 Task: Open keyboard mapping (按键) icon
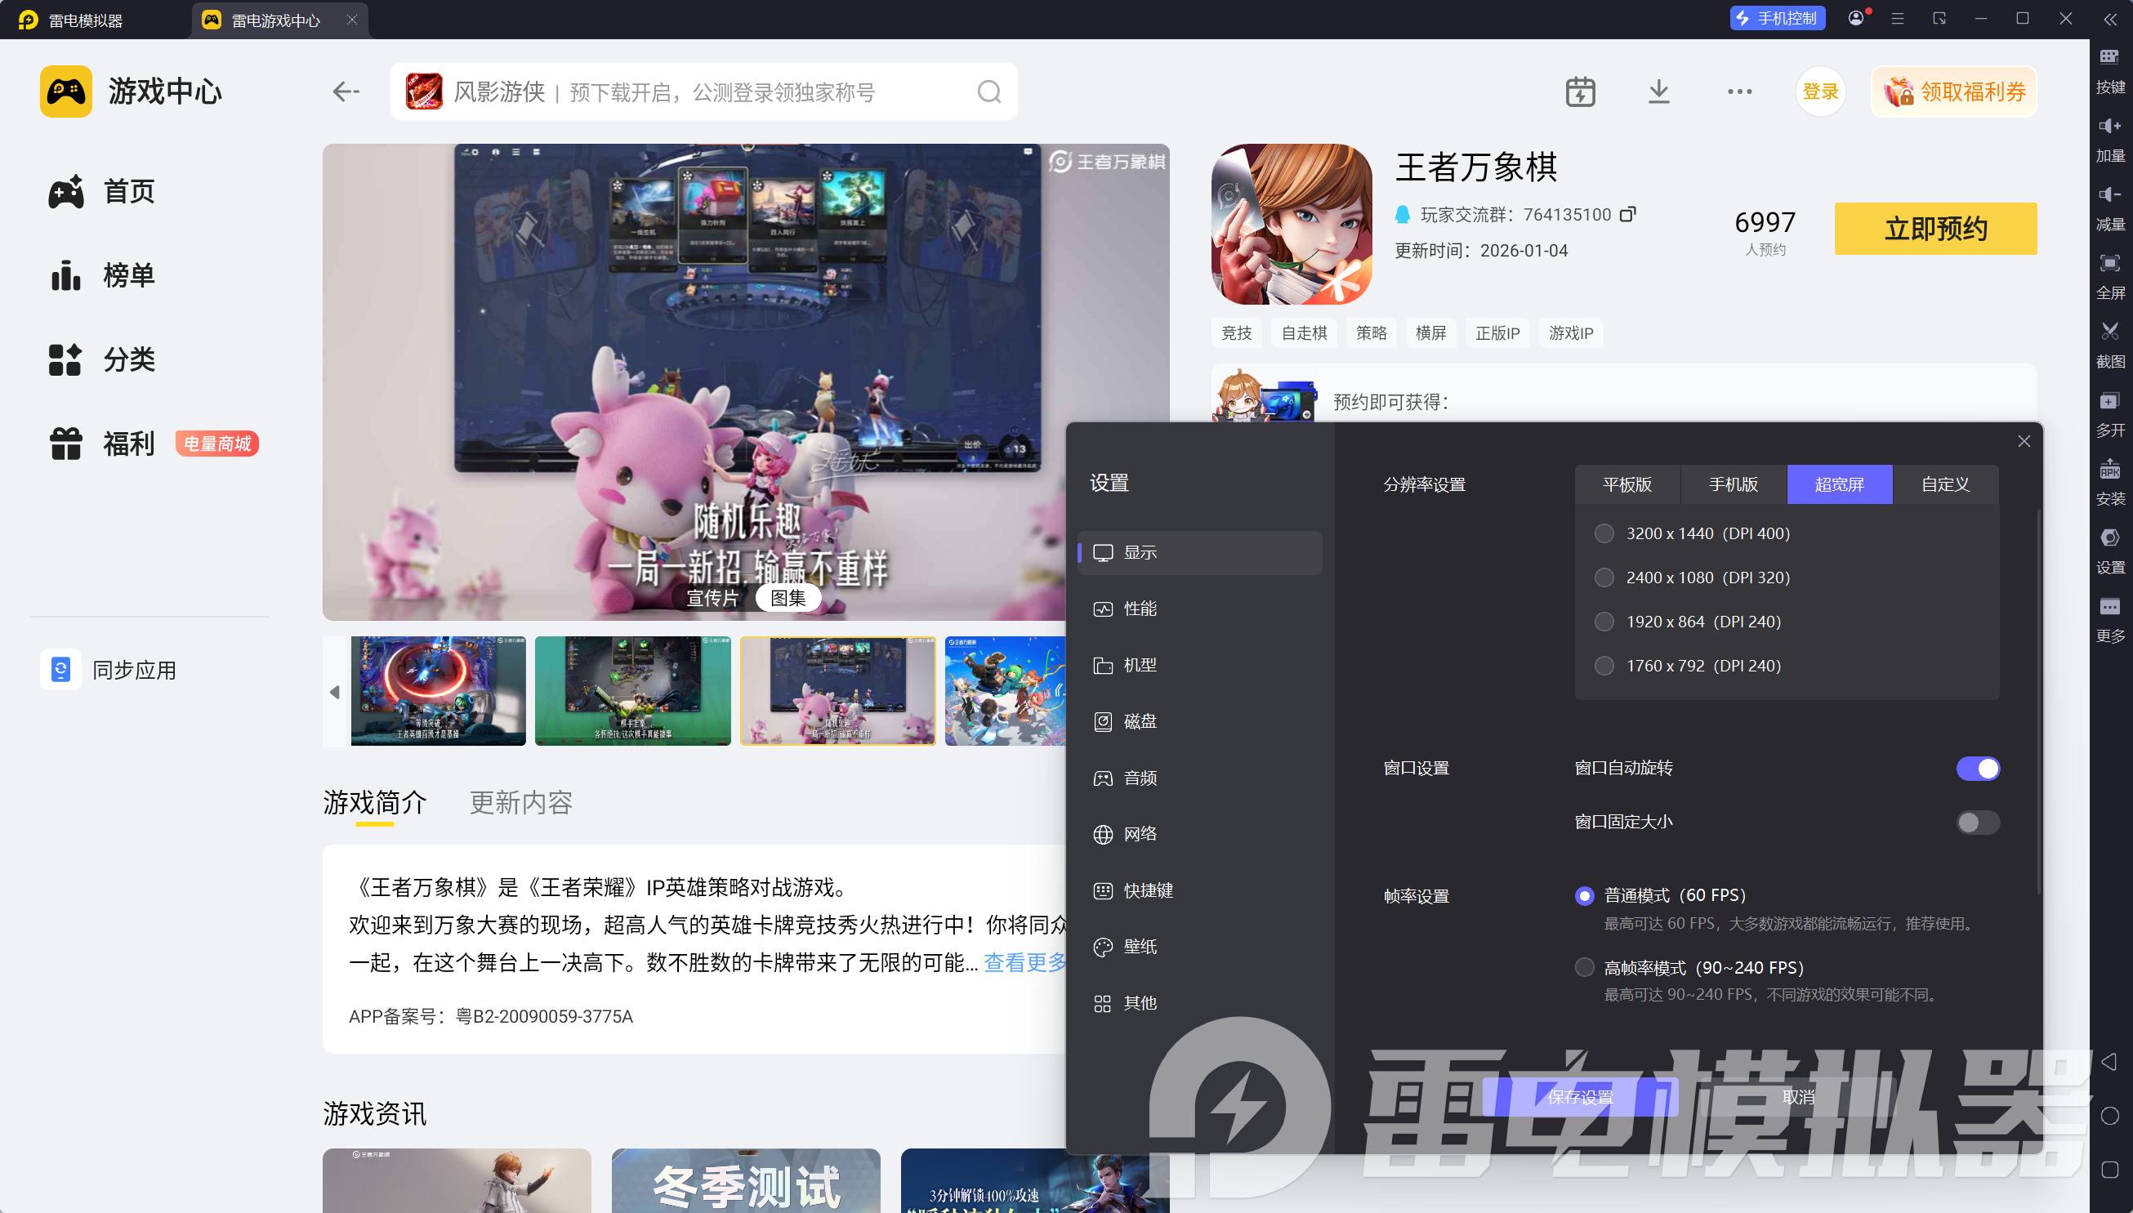[x=2108, y=57]
